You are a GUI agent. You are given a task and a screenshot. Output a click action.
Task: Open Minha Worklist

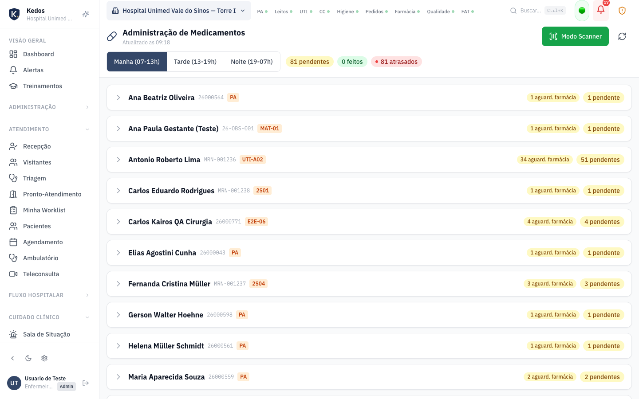point(49,210)
